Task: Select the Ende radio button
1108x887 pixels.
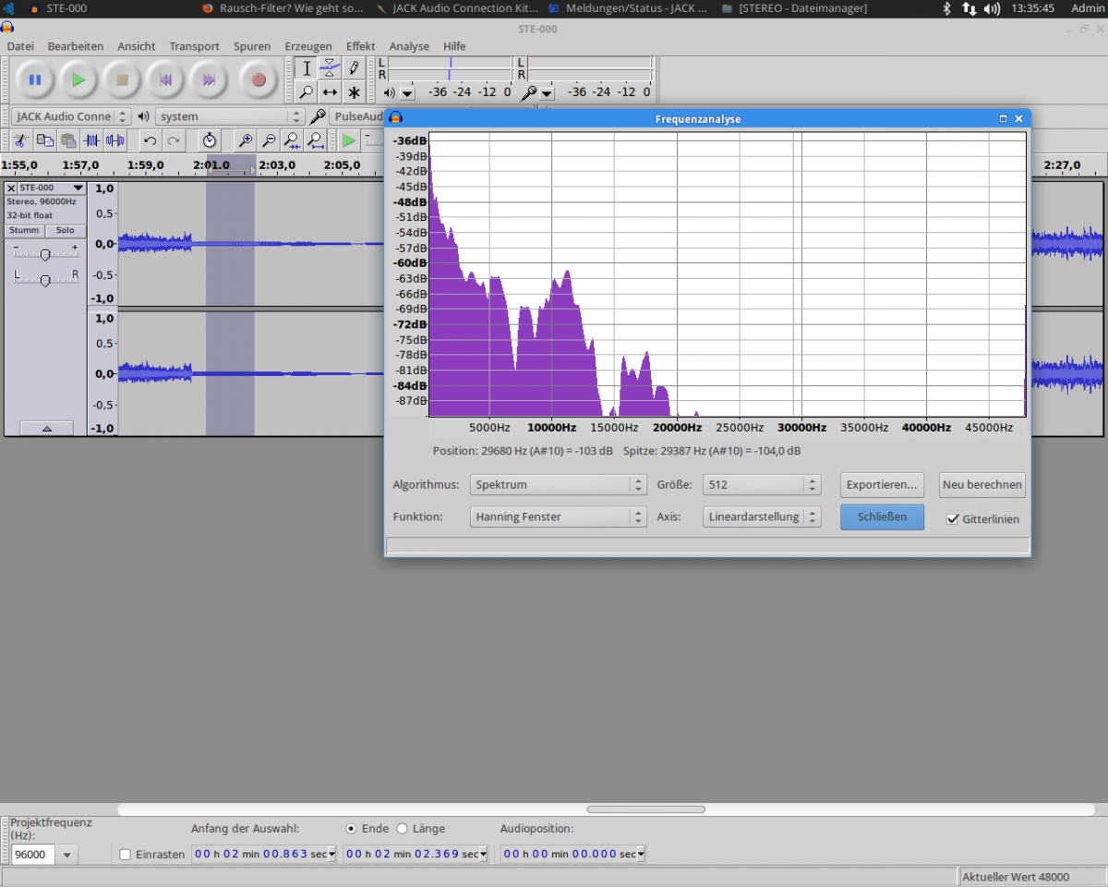Action: (x=351, y=829)
